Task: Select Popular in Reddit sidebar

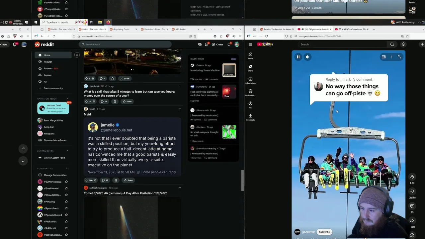Action: coord(53,62)
